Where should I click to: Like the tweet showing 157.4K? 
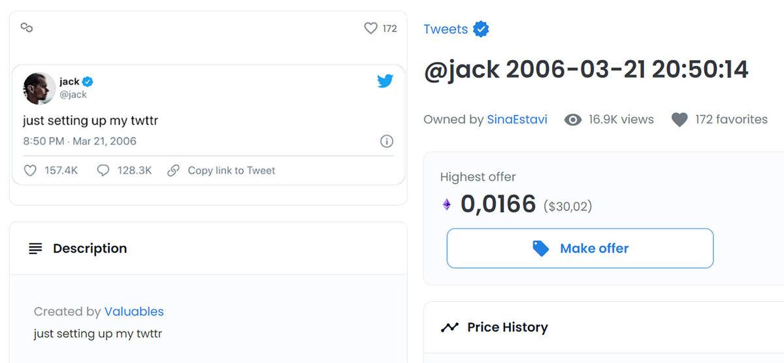coord(30,170)
